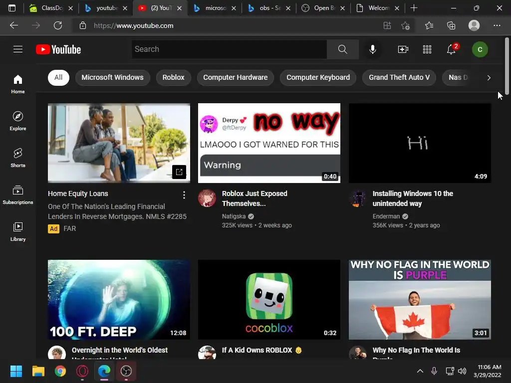The image size is (511, 383).
Task: View site information lock icon
Action: (x=83, y=25)
